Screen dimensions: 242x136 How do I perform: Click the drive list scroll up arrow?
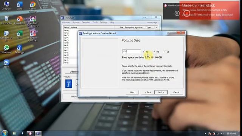156,28
